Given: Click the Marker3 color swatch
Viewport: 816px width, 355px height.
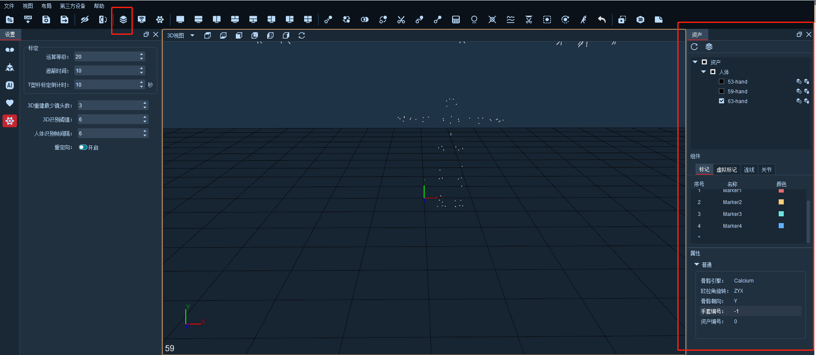Looking at the screenshot, I should coord(781,214).
